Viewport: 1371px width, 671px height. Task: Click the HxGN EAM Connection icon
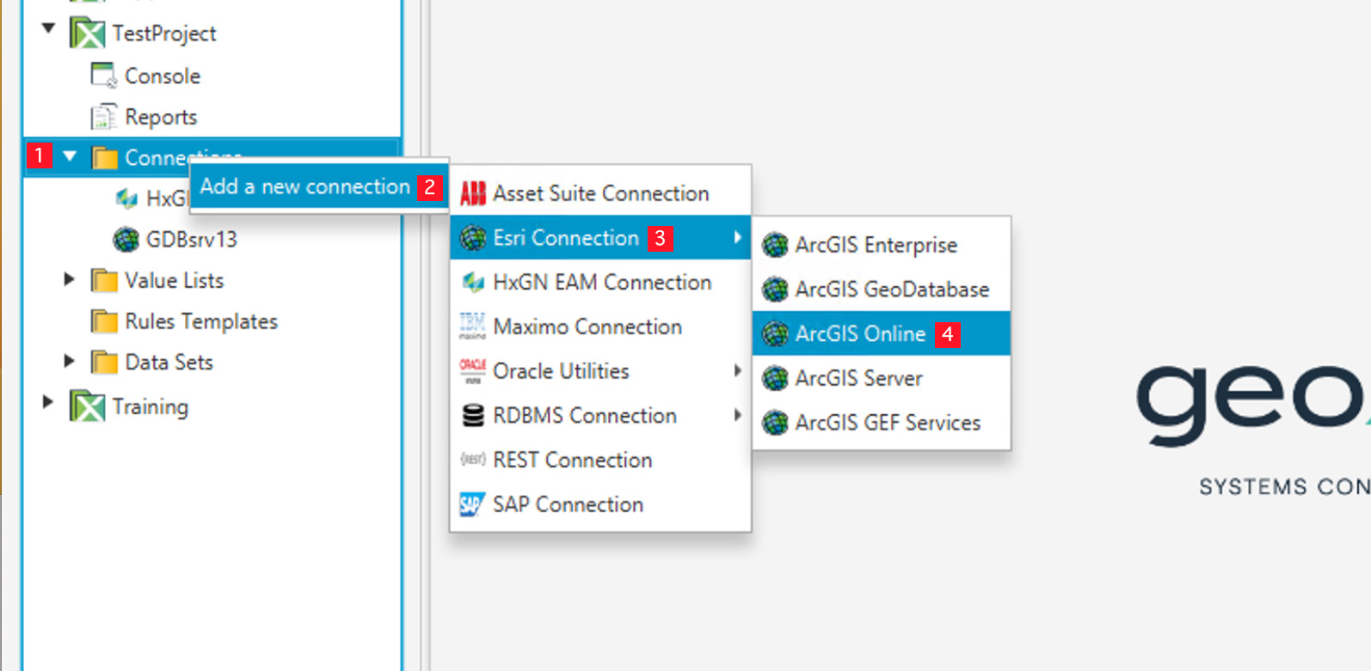473,283
